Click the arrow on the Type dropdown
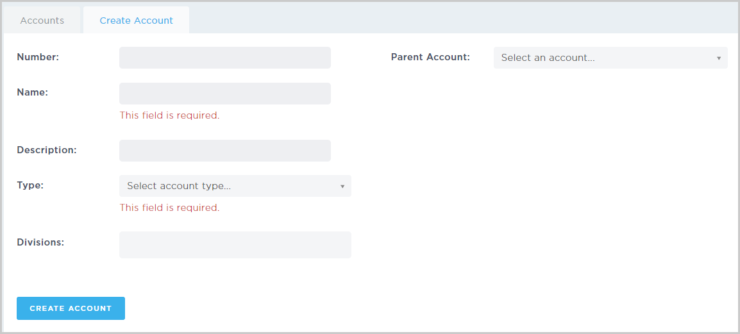This screenshot has height=334, width=740. [342, 187]
